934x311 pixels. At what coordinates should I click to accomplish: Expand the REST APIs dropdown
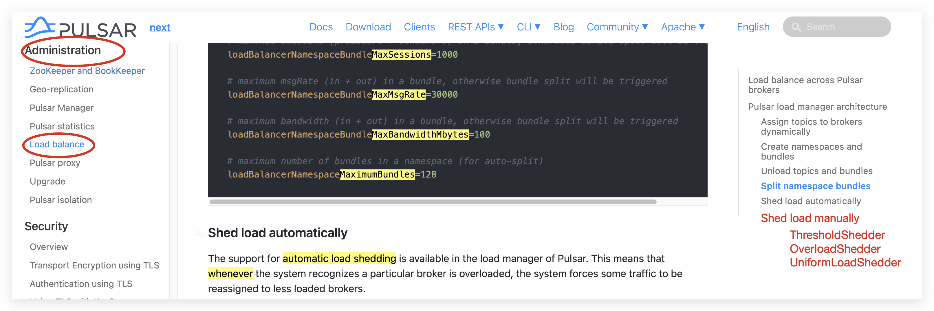(475, 27)
